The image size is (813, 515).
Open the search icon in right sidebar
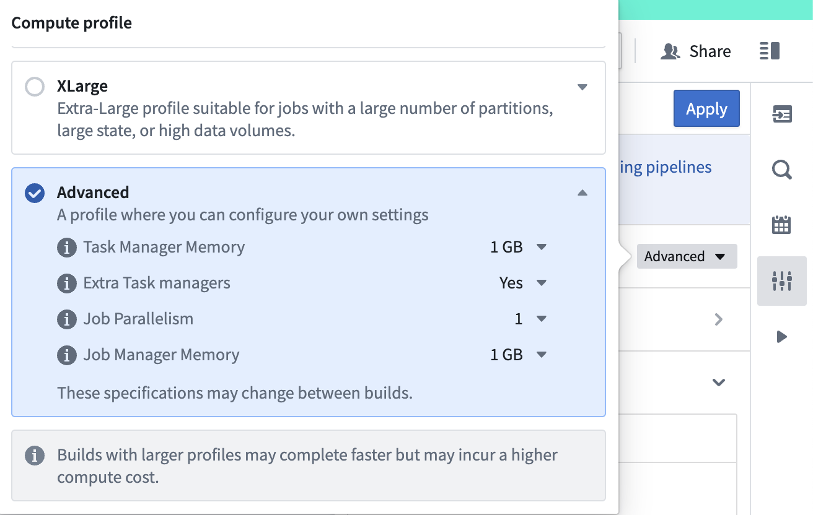pyautogui.click(x=782, y=169)
